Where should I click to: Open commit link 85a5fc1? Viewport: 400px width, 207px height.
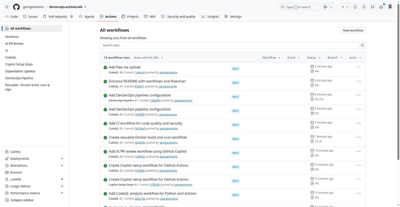(x=139, y=87)
